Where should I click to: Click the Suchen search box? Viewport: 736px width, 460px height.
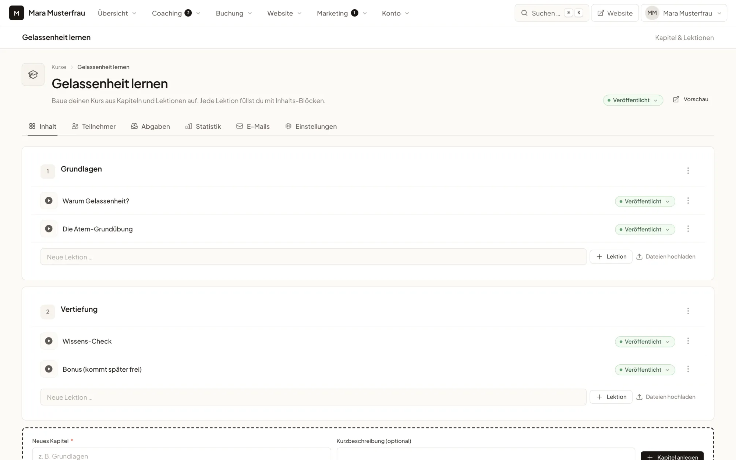(552, 13)
